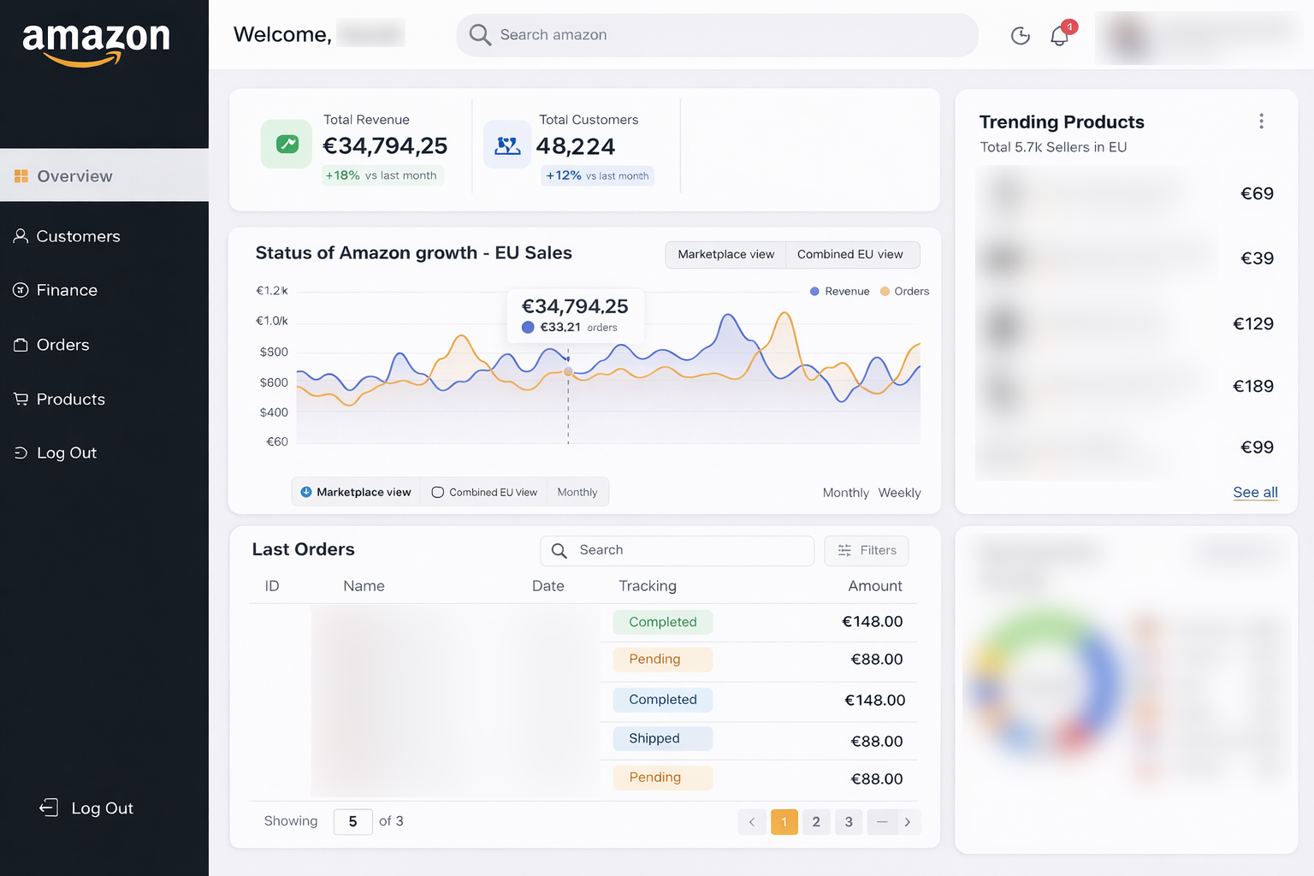
Task: Select Combined EU View radio below chart
Action: click(x=438, y=493)
